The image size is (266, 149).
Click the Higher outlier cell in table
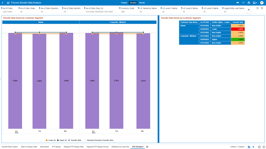coord(221,39)
